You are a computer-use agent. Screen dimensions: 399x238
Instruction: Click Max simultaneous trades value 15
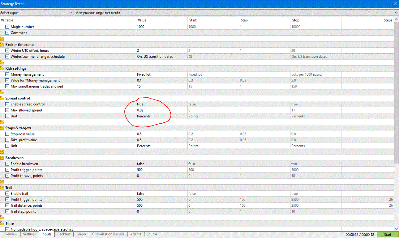click(x=162, y=86)
